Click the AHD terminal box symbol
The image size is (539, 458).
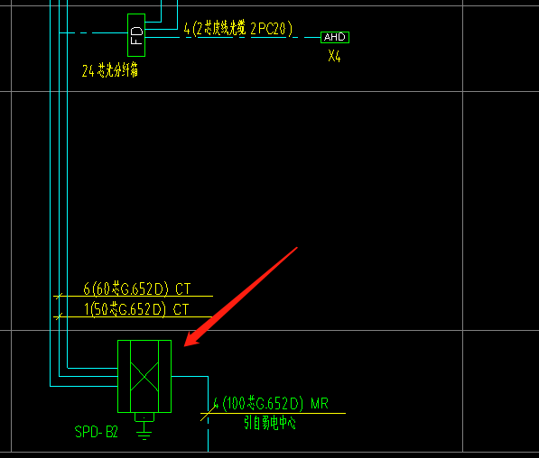click(335, 37)
